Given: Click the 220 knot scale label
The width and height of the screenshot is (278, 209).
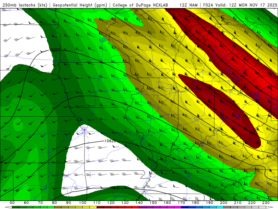Looking at the screenshot, I should click(x=252, y=203).
